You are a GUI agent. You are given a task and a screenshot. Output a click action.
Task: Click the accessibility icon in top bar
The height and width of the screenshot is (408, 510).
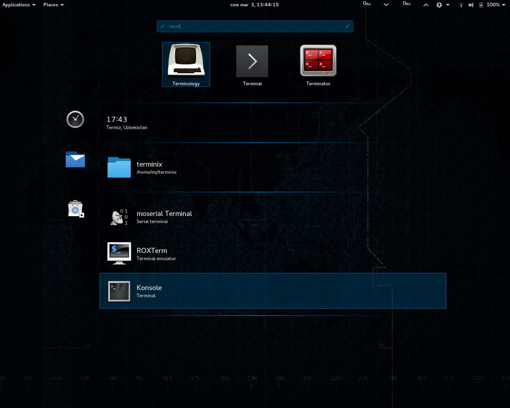tap(439, 5)
